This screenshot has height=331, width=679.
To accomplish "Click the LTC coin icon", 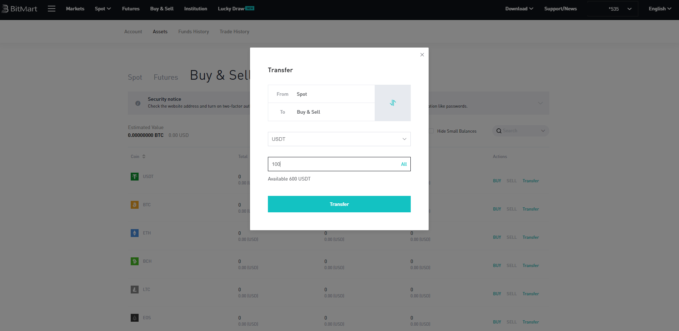I will pyautogui.click(x=135, y=290).
